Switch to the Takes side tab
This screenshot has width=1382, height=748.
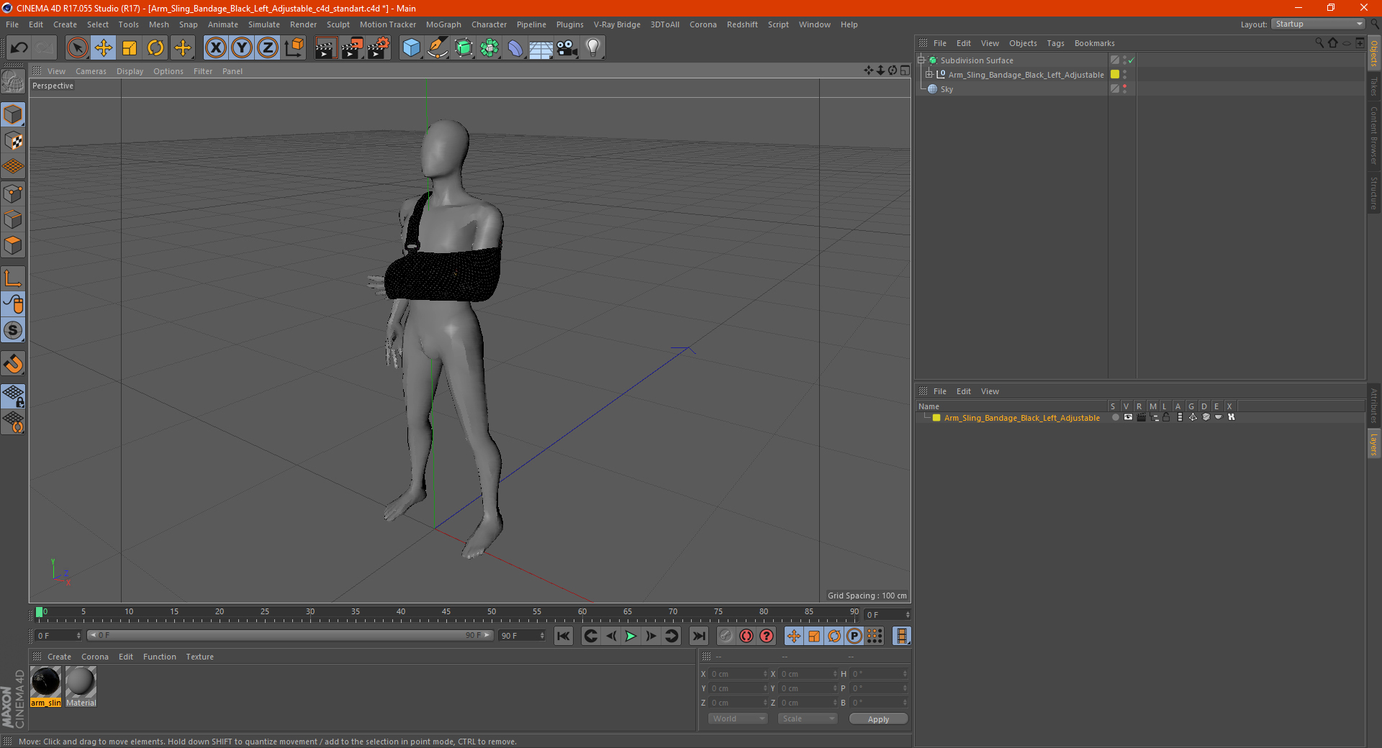(x=1374, y=86)
